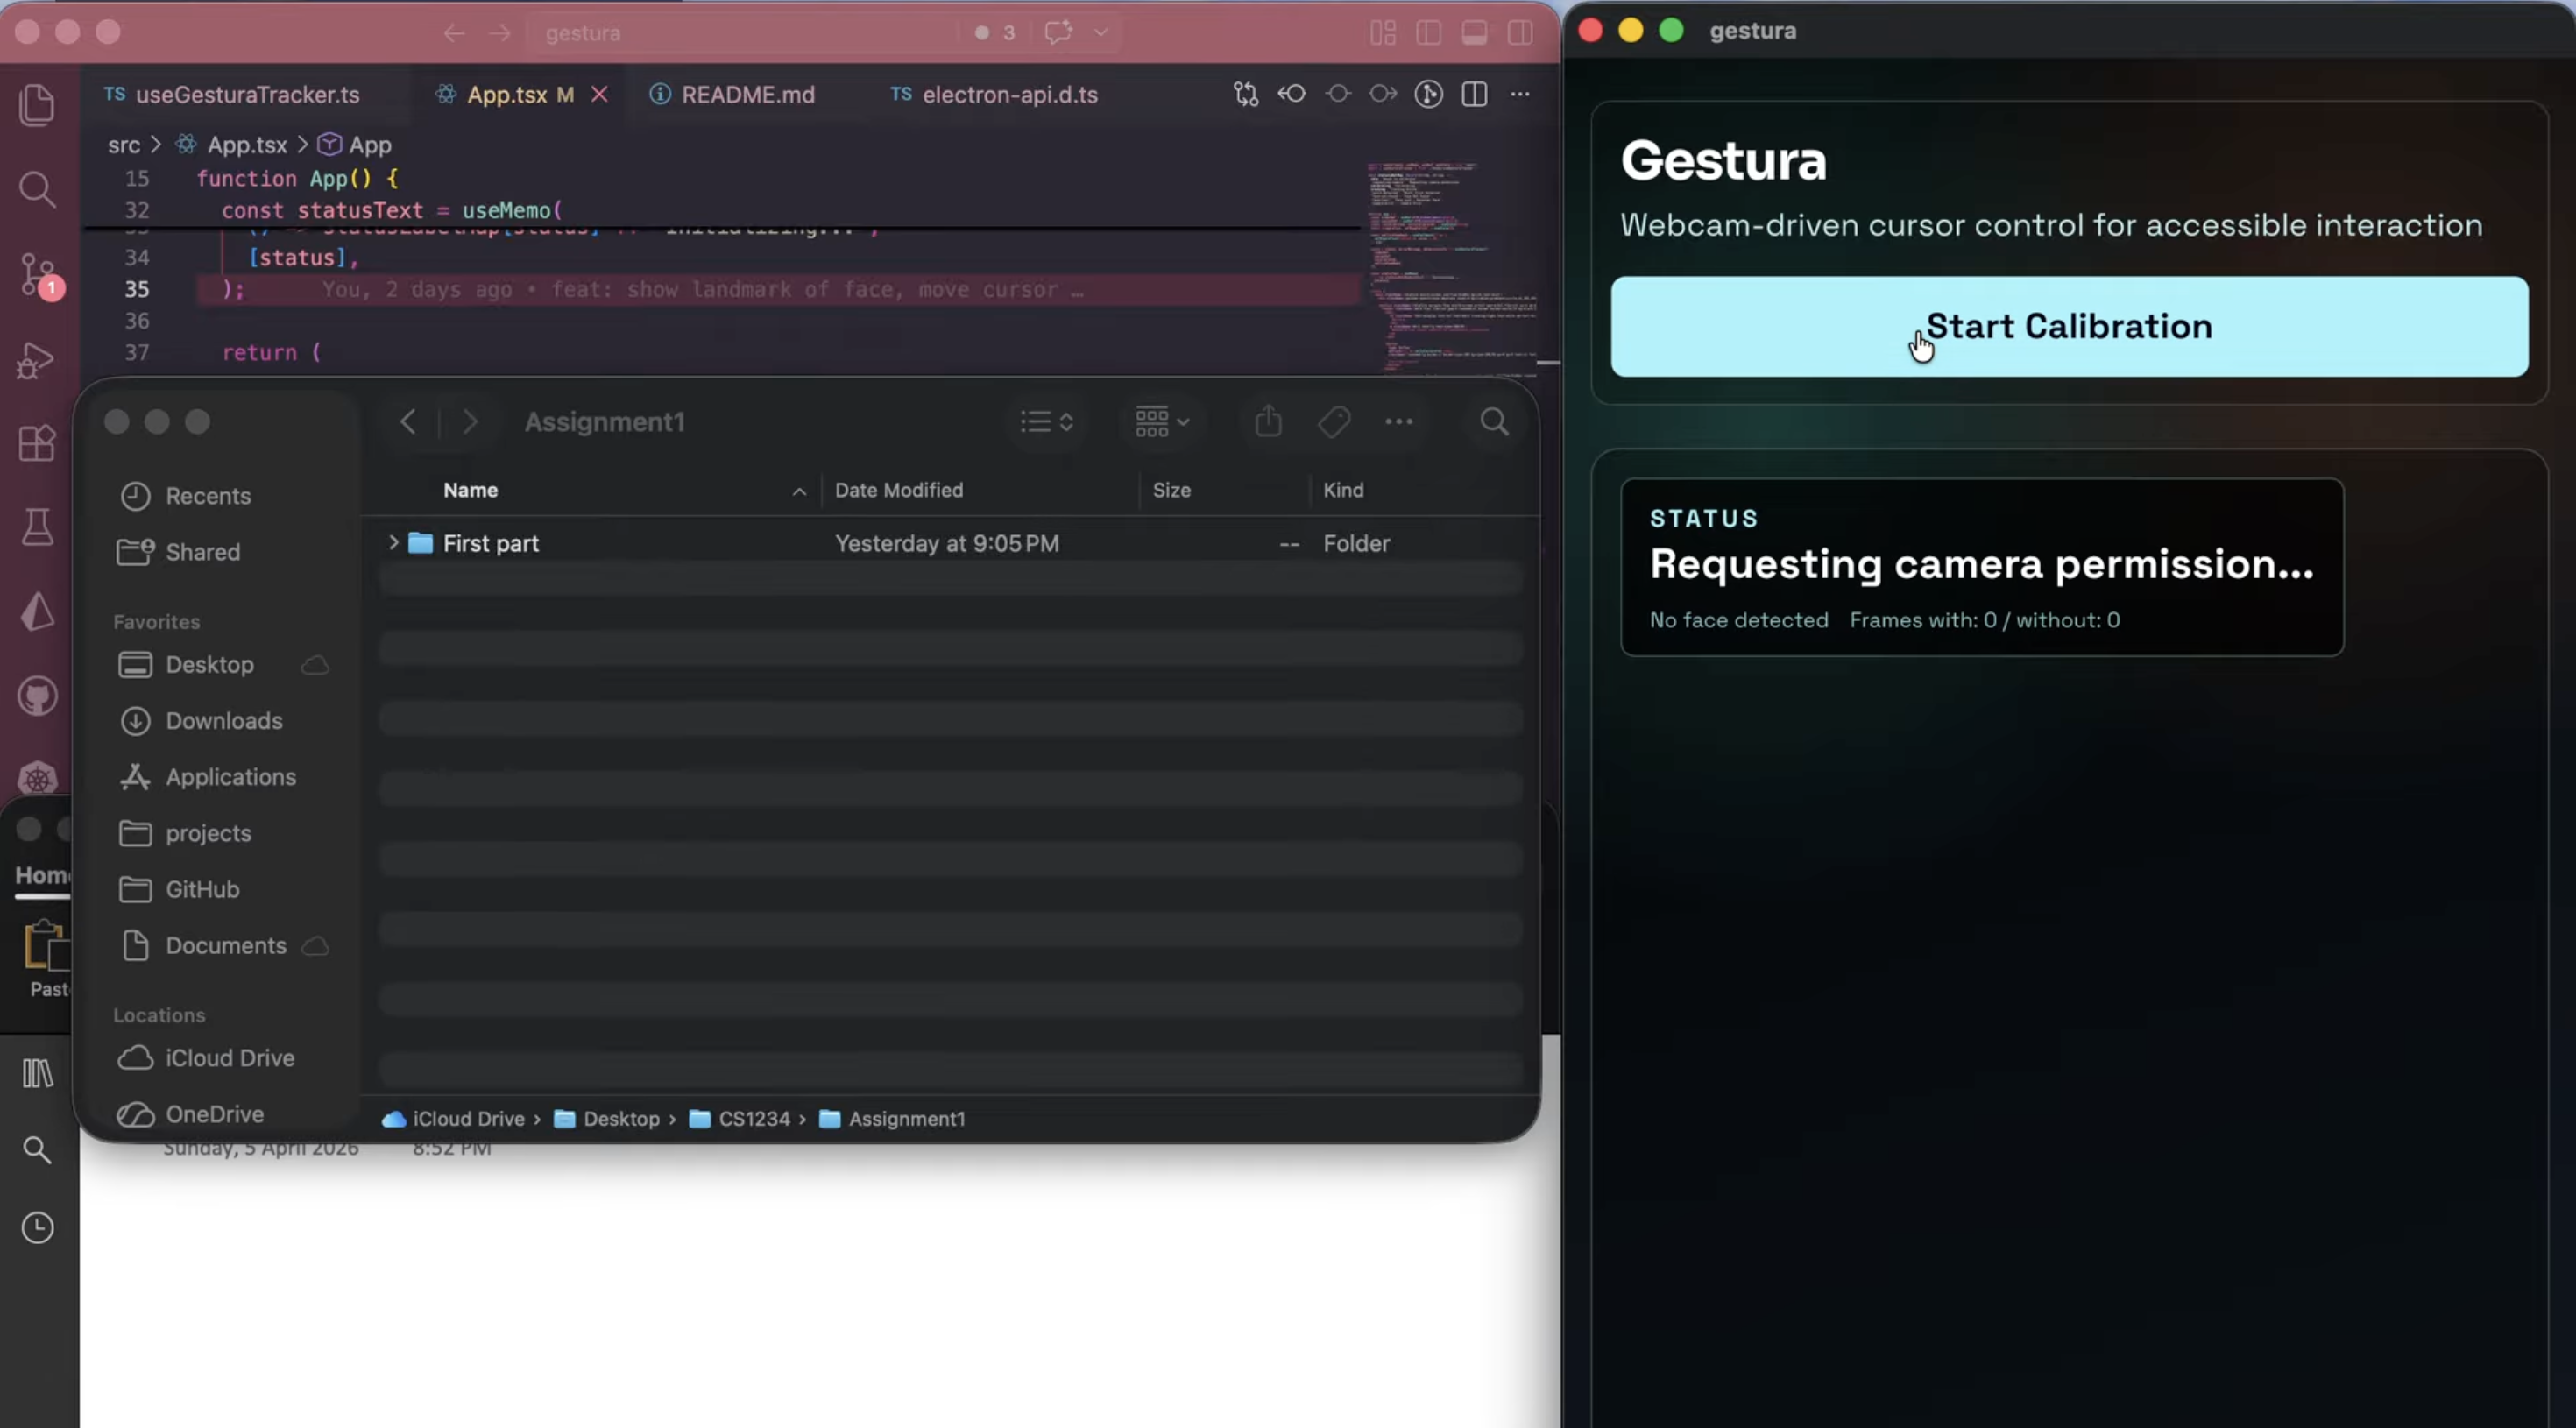Expand the First part folder disclosure arrow
Image resolution: width=2576 pixels, height=1428 pixels.
(393, 543)
